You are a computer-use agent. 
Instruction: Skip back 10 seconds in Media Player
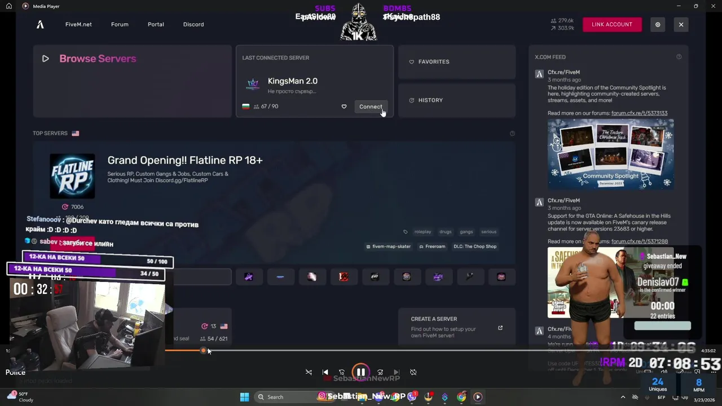point(341,372)
